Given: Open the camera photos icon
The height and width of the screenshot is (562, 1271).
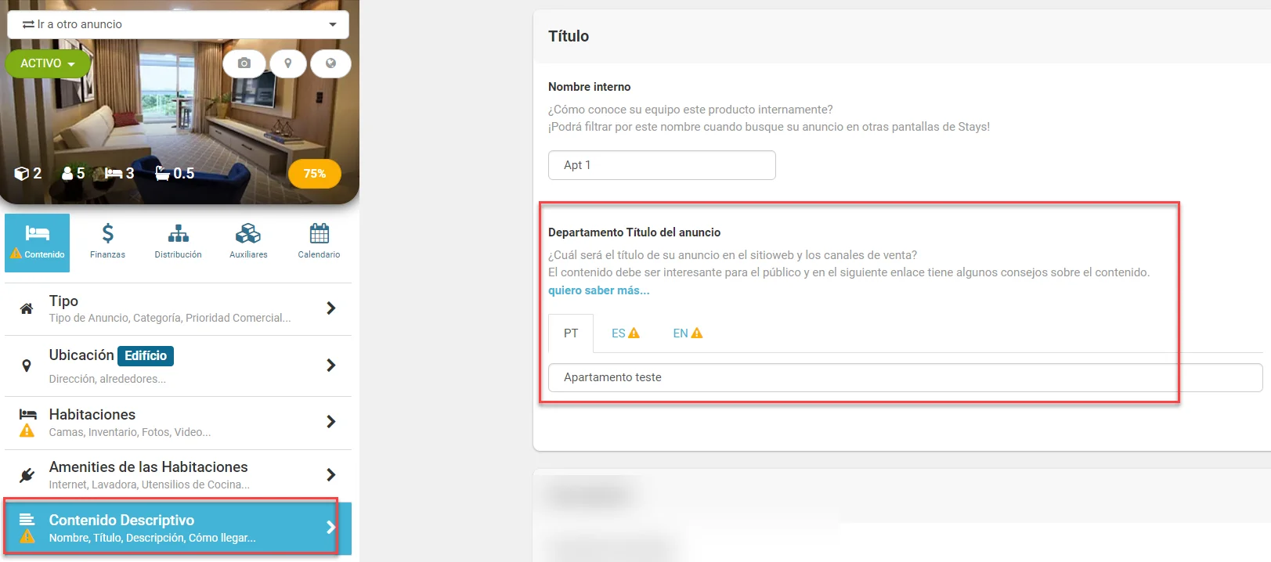Looking at the screenshot, I should pos(244,63).
